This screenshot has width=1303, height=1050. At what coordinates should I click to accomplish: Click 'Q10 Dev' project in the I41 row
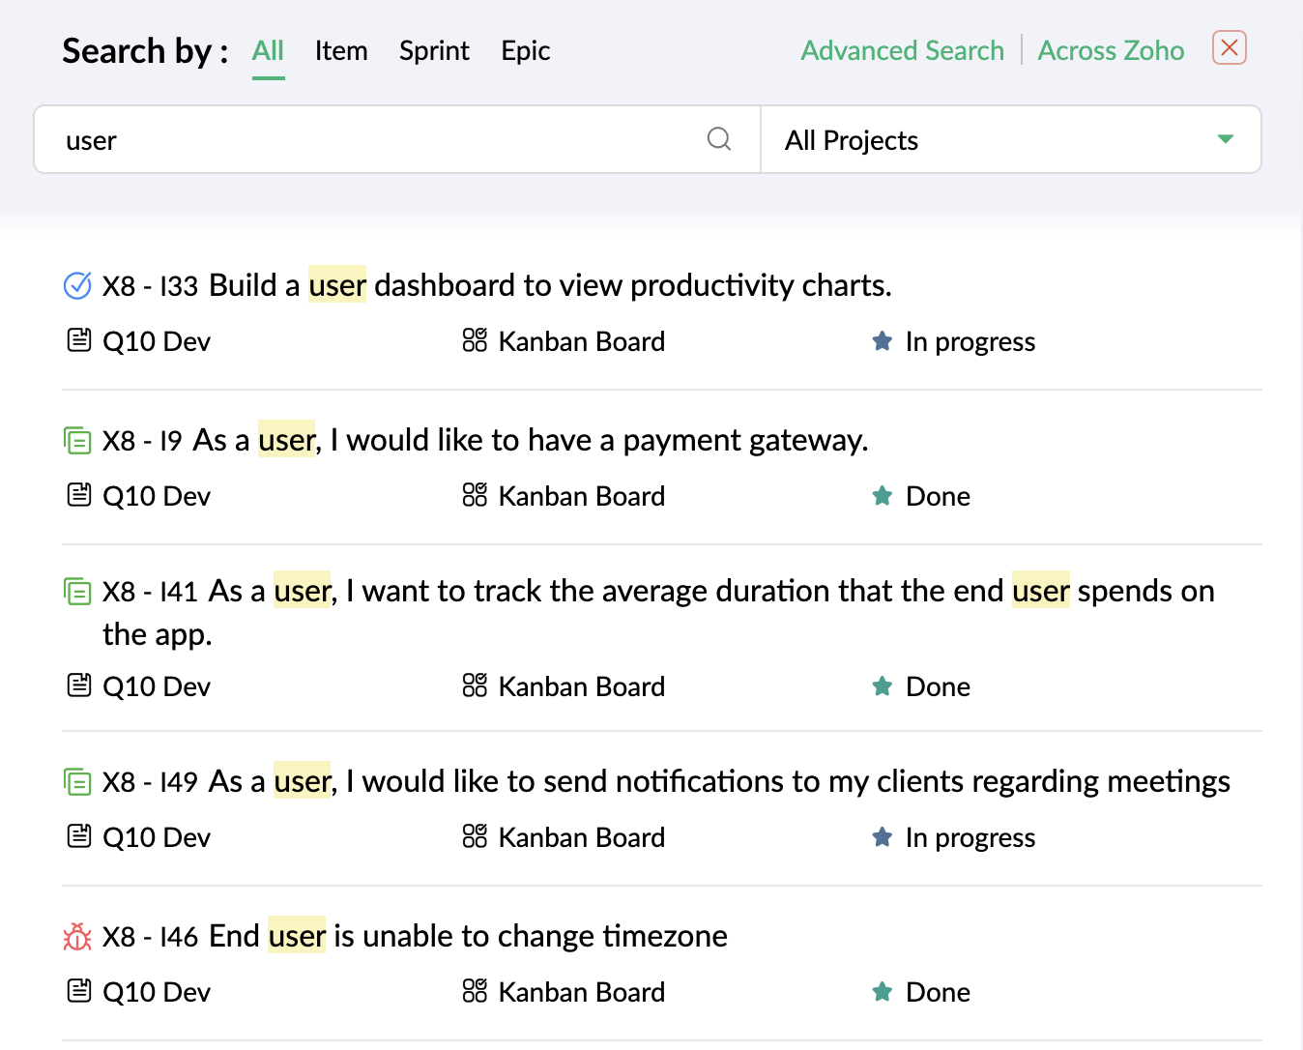click(x=157, y=686)
